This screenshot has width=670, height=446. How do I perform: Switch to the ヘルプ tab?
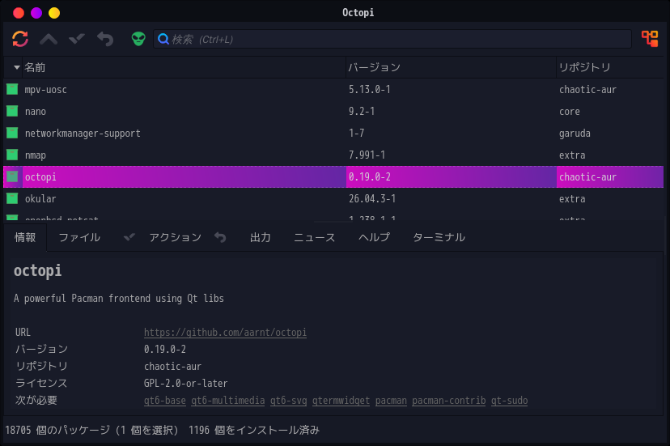coord(375,237)
